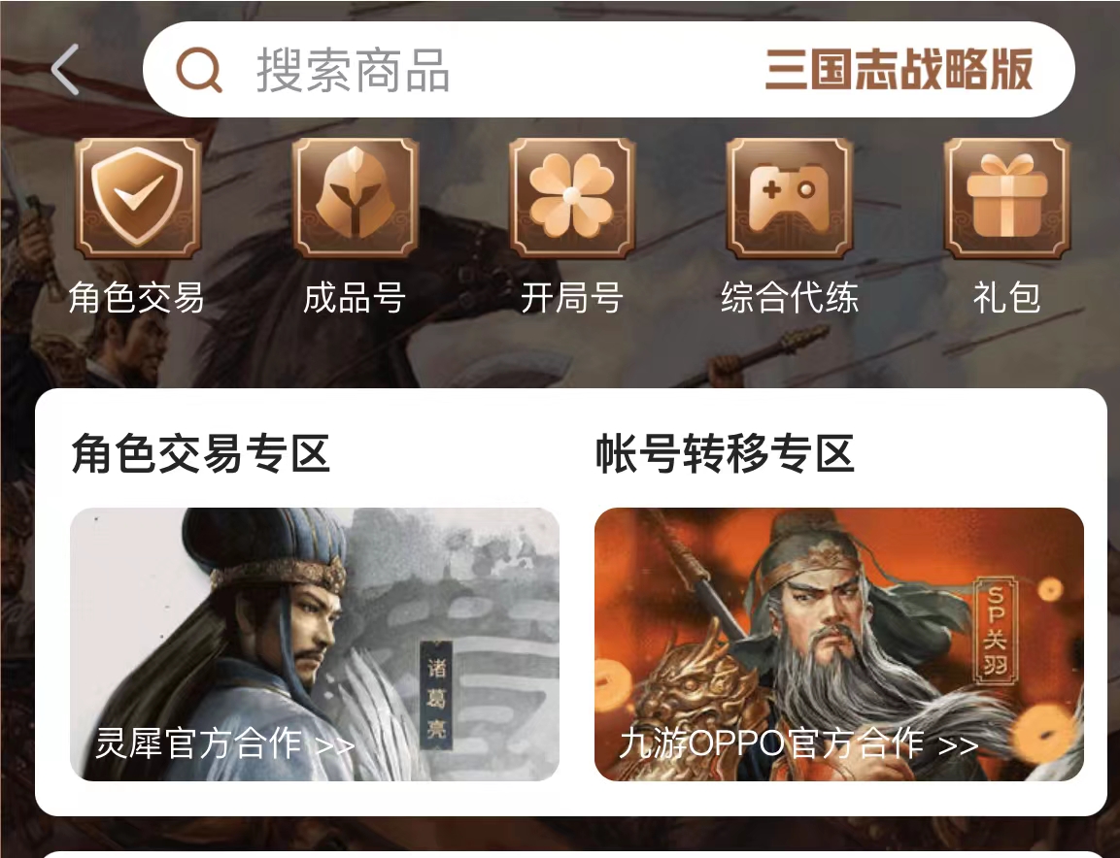Open the 角色交易 shield icon
Viewport: 1120px width, 858px height.
[138, 198]
